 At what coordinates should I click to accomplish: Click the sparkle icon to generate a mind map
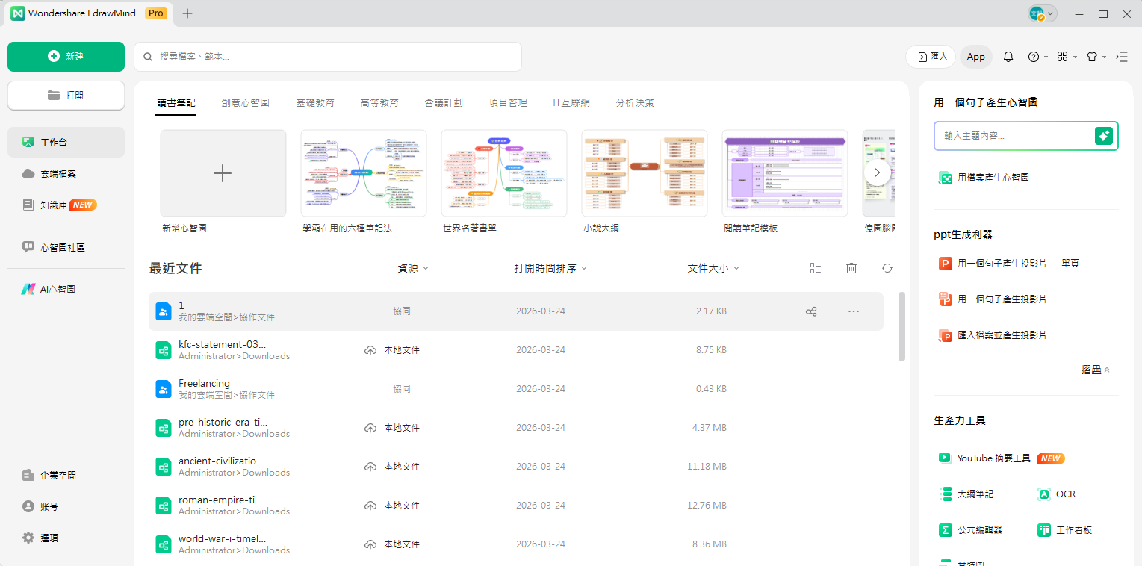tap(1104, 136)
